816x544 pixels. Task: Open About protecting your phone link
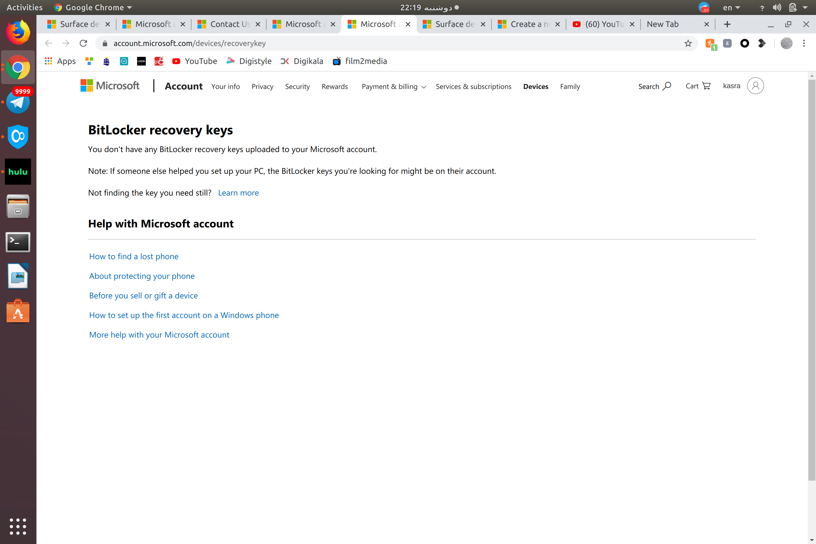(x=142, y=276)
